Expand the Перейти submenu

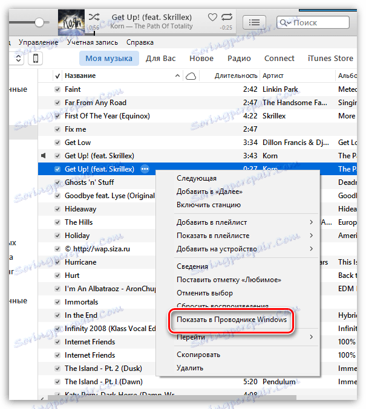click(238, 337)
